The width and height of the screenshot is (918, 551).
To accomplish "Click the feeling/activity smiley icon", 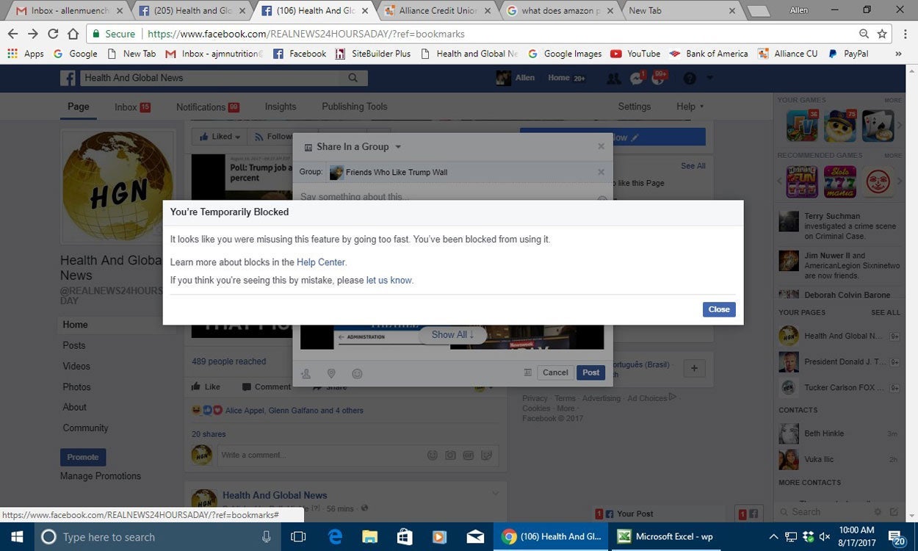I will [357, 373].
